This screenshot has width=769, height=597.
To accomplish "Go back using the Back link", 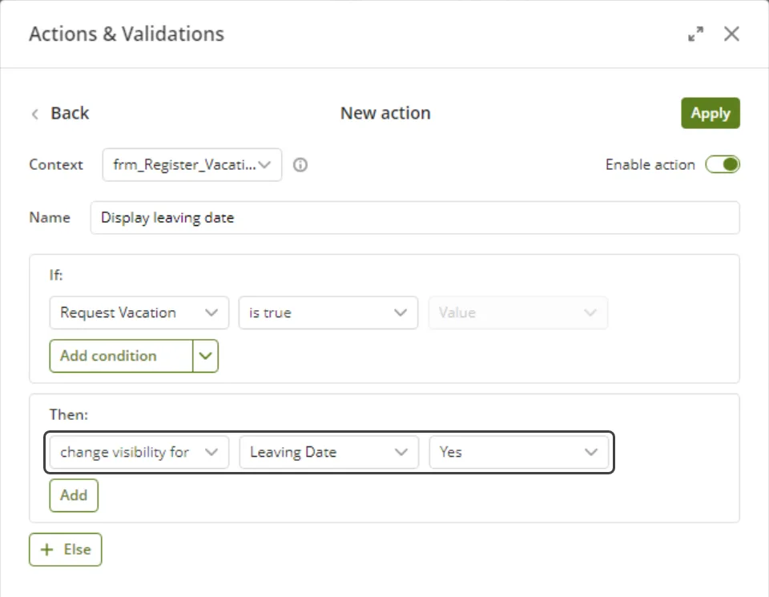I will coord(60,113).
